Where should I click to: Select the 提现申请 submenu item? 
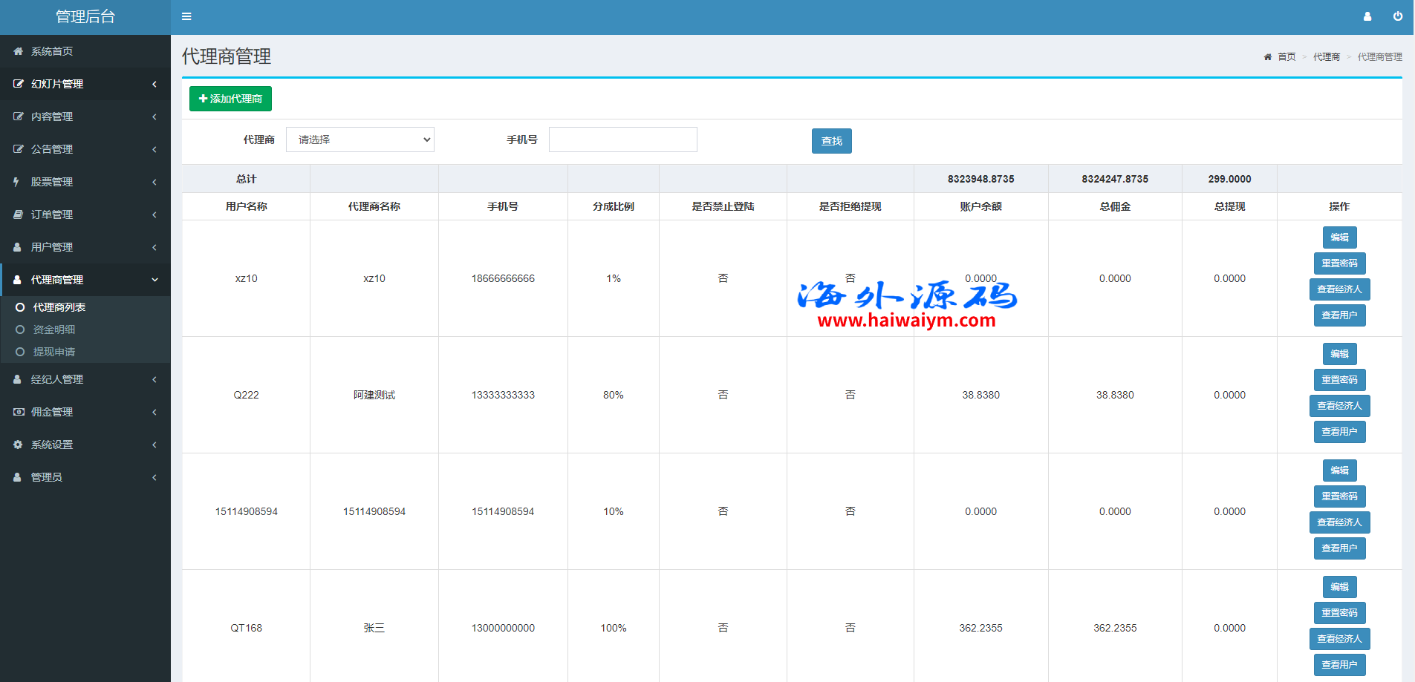coord(53,352)
